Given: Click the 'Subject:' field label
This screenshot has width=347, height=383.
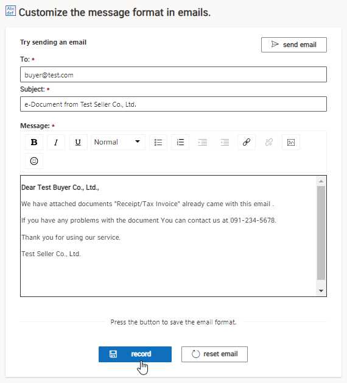Looking at the screenshot, I should point(32,90).
